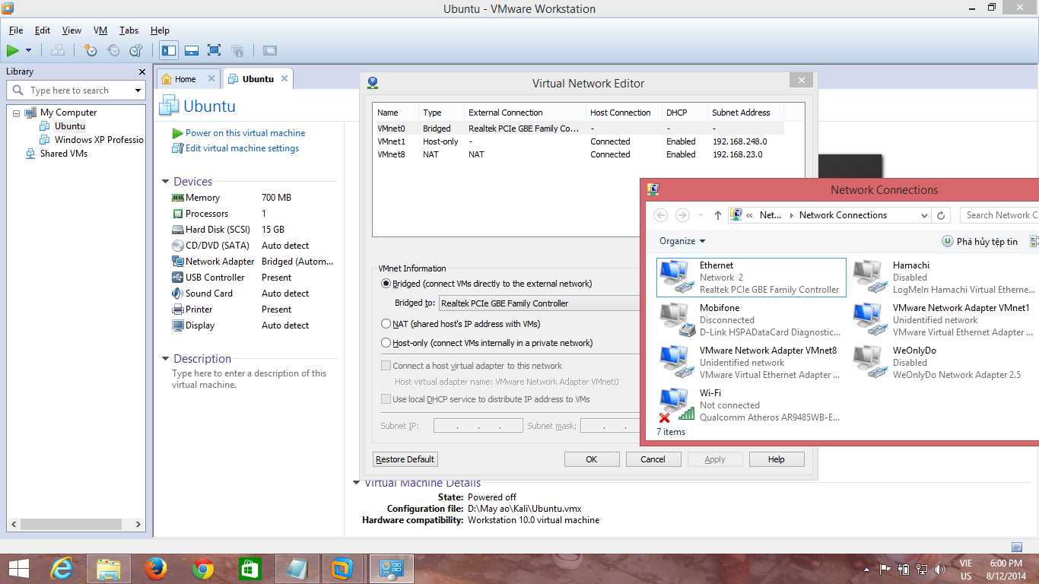The image size is (1039, 584).
Task: Open the Tabs menu
Action: pyautogui.click(x=129, y=30)
